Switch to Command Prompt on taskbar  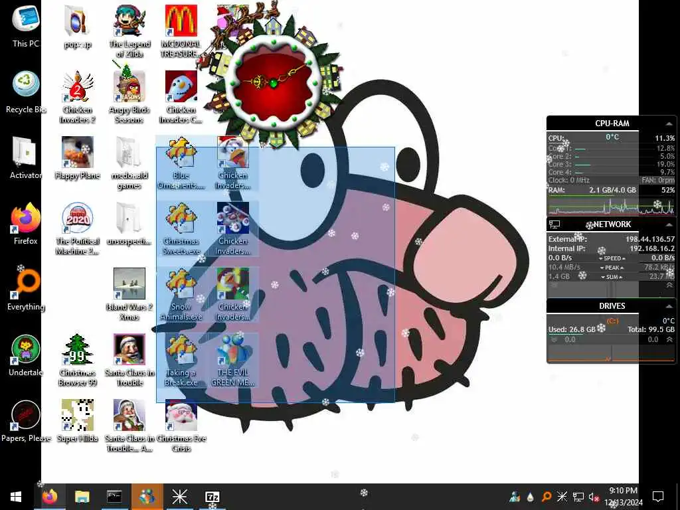click(114, 497)
